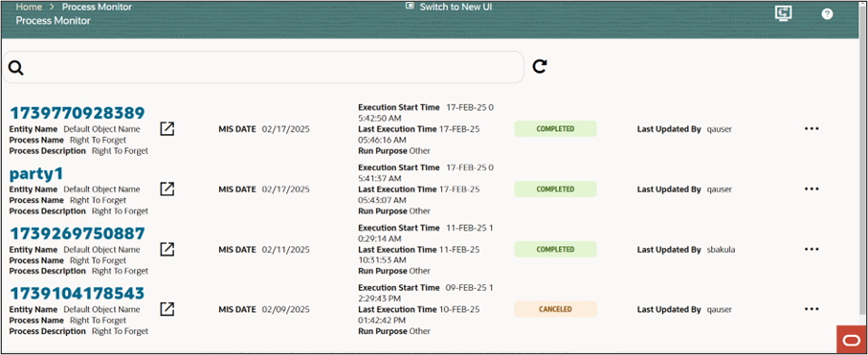868x355 pixels.
Task: Click MIS DATE 02/09/2025 value
Action: (285, 309)
